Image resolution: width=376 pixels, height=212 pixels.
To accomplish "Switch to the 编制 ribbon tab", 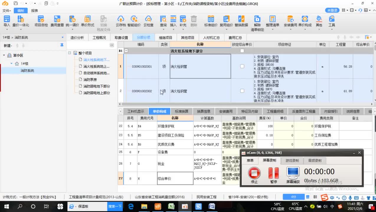I will [x=21, y=11].
